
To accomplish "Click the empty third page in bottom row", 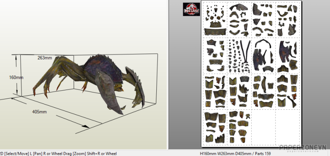I will tap(263, 127).
